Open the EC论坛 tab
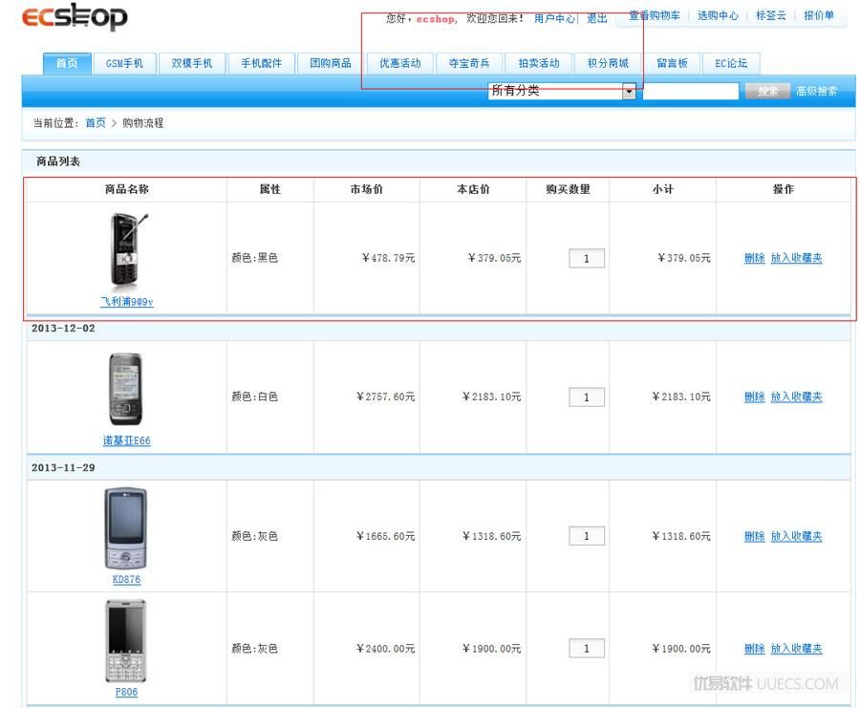 [731, 64]
